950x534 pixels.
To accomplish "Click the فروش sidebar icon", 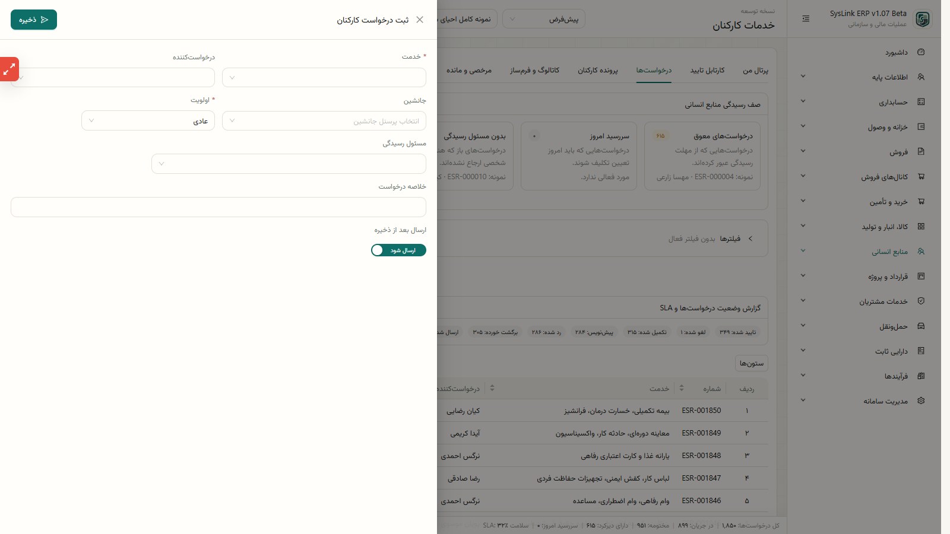I will pyautogui.click(x=921, y=152).
